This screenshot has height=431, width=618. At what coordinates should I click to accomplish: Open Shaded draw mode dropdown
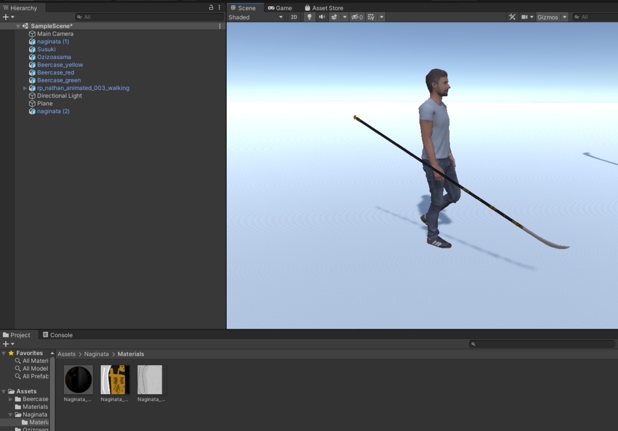[256, 17]
